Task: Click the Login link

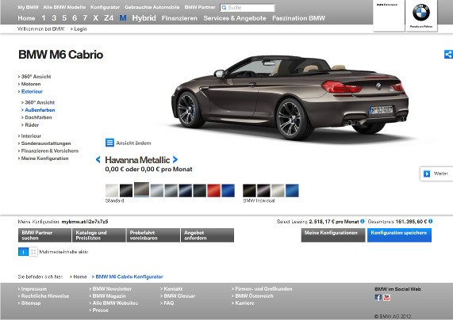Action: (x=79, y=29)
